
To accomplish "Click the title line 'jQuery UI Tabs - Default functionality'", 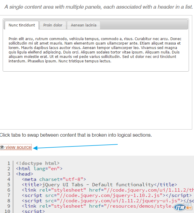I will [x=99, y=184].
